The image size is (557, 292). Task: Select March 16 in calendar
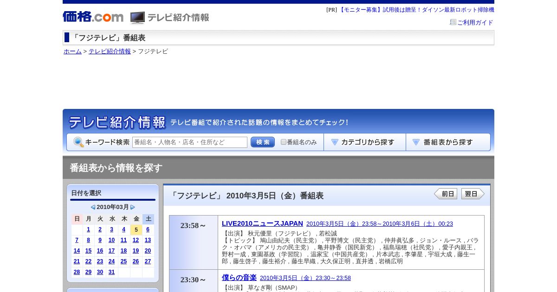coord(100,251)
